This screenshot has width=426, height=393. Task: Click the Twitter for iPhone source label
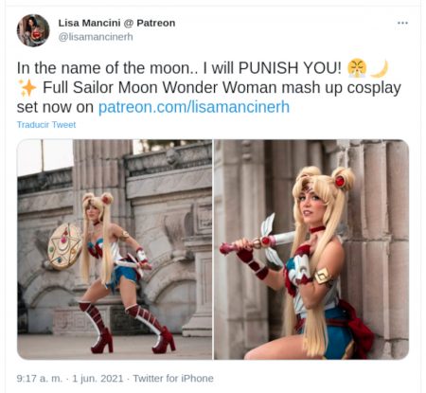[x=173, y=378]
